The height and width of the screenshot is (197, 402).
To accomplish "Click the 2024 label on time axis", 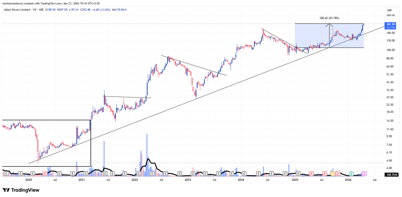I will pyautogui.click(x=241, y=180).
